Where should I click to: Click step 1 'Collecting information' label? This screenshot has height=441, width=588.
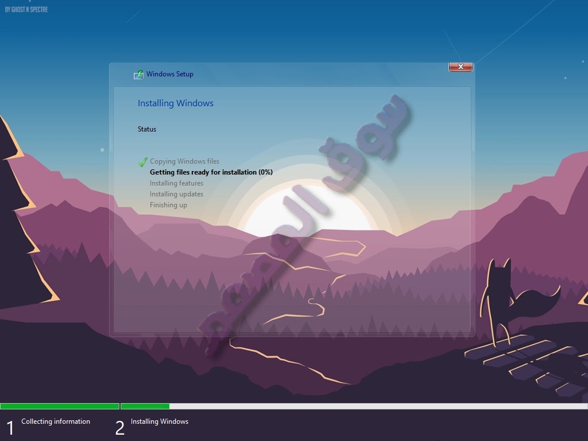[x=56, y=421]
